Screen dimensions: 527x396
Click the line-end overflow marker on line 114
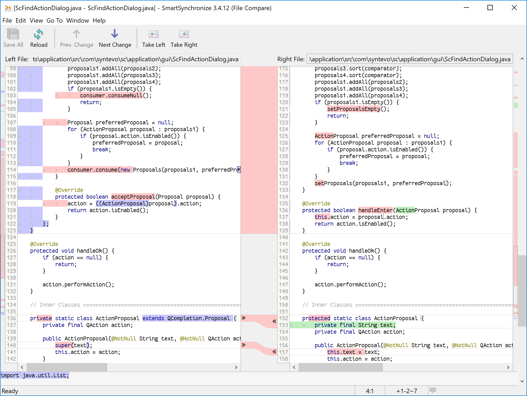point(239,170)
